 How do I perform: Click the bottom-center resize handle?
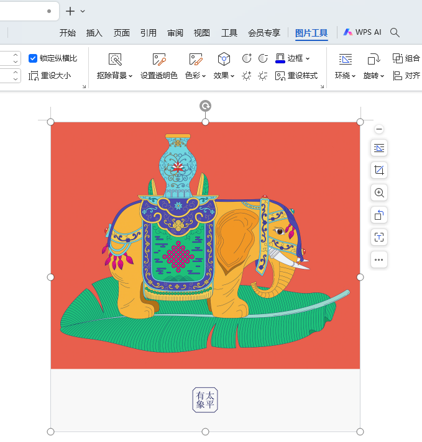click(x=205, y=431)
